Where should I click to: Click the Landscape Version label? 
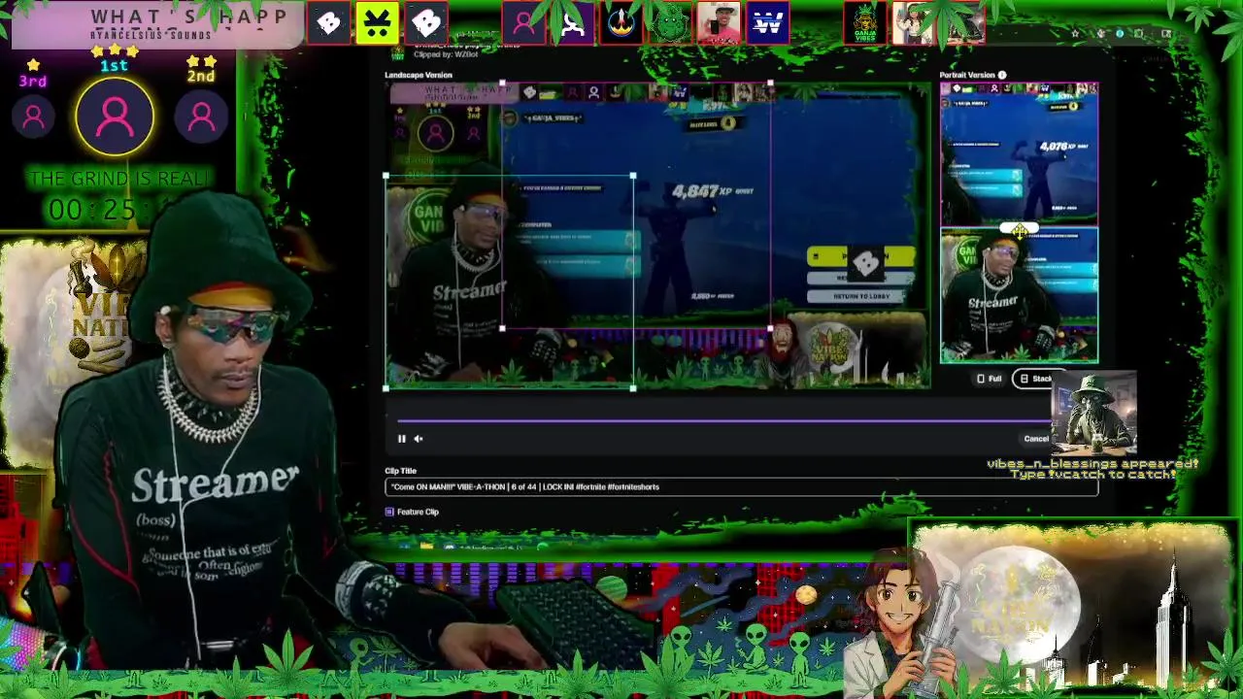coord(419,75)
